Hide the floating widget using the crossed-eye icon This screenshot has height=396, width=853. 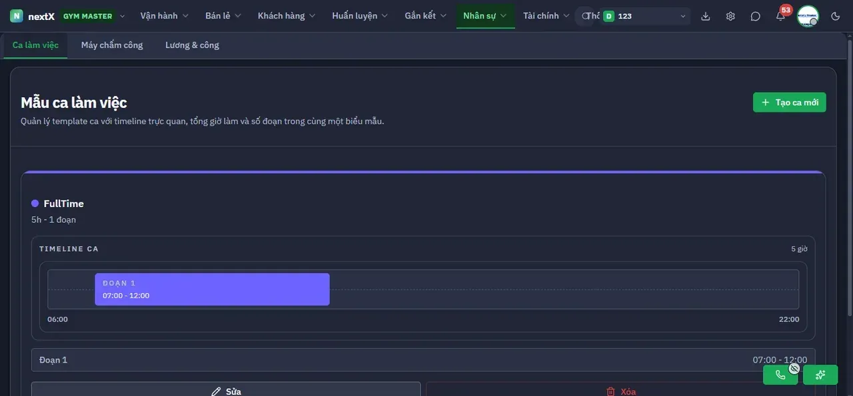794,368
